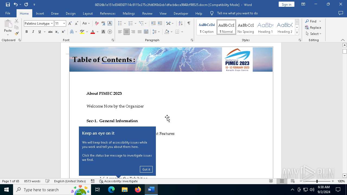Decrease the indent
The width and height of the screenshot is (347, 195).
(x=153, y=24)
